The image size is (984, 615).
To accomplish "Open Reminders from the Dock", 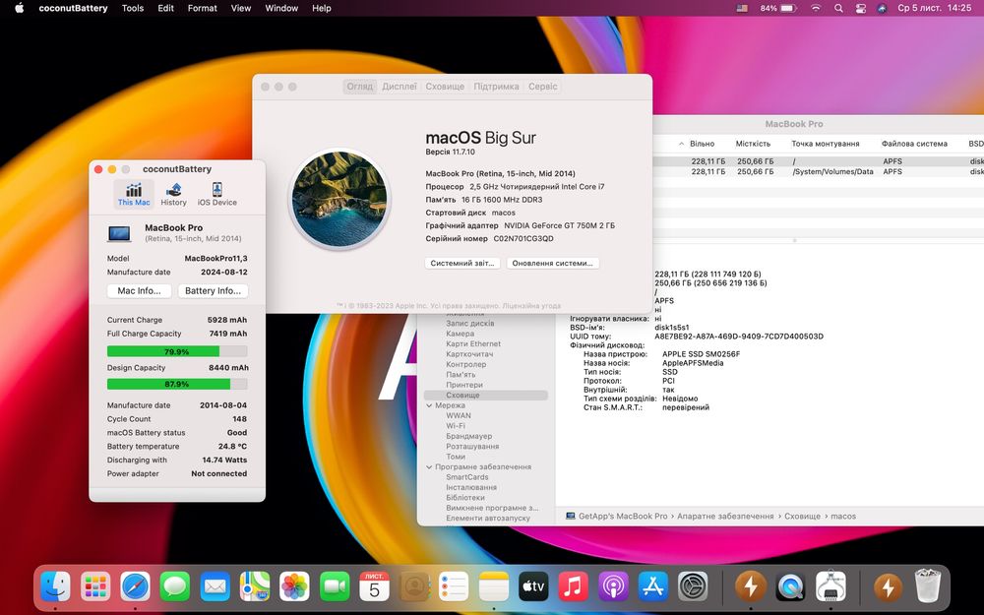I will click(454, 586).
